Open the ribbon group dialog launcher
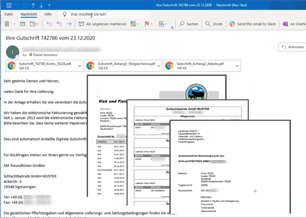 pos(172,28)
